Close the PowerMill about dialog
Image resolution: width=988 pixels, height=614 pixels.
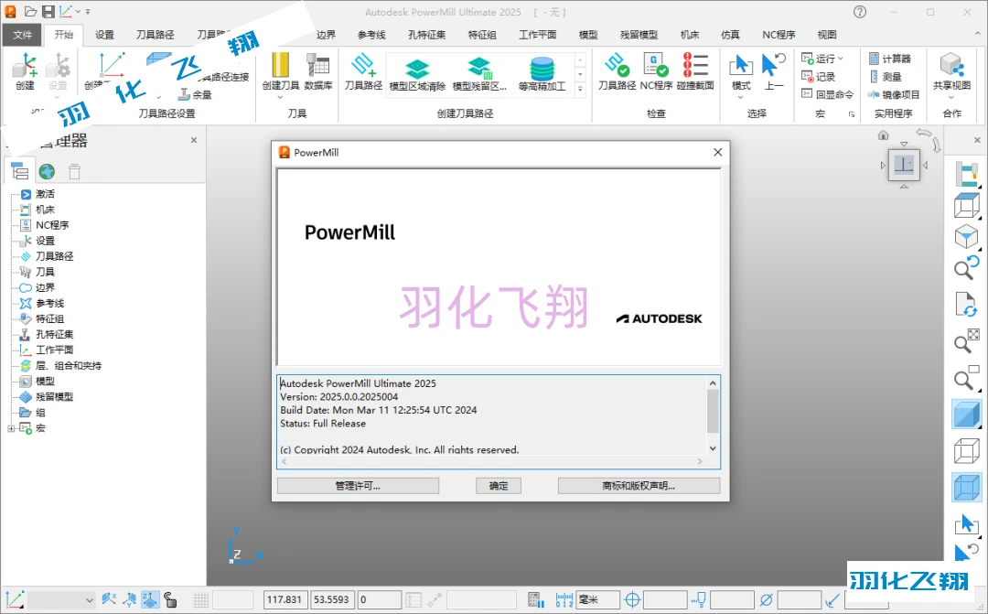click(x=718, y=153)
